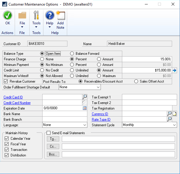Image resolution: width=180 pixels, height=174 pixels.
Task: Open the Expiration Date calendar picker
Action: pyautogui.click(x=85, y=108)
